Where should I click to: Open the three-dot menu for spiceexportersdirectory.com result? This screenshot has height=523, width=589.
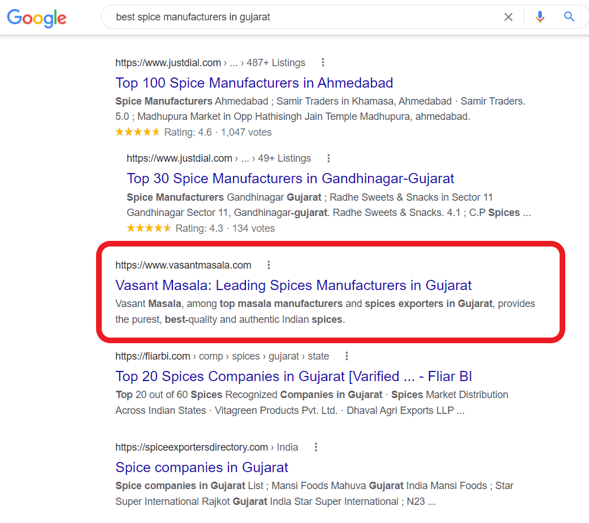(315, 447)
